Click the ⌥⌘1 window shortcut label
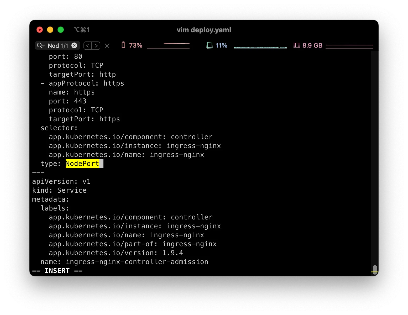This screenshot has width=408, height=315. click(x=82, y=30)
